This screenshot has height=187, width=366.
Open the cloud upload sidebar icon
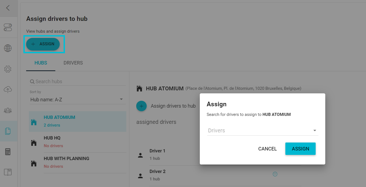[8, 90]
